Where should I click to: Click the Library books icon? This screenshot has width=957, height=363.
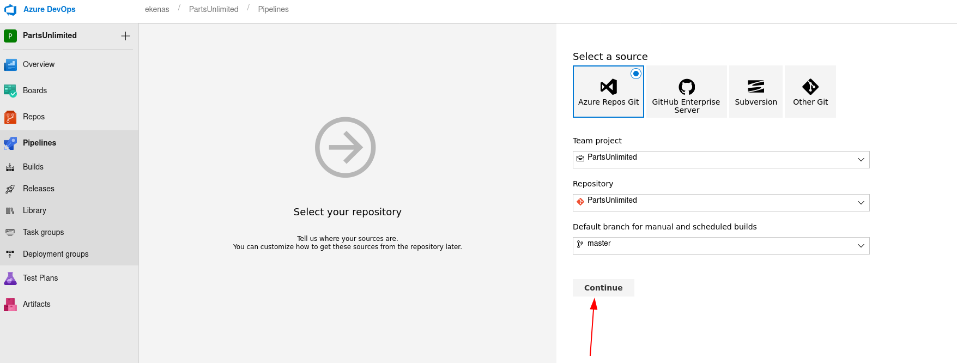(10, 211)
